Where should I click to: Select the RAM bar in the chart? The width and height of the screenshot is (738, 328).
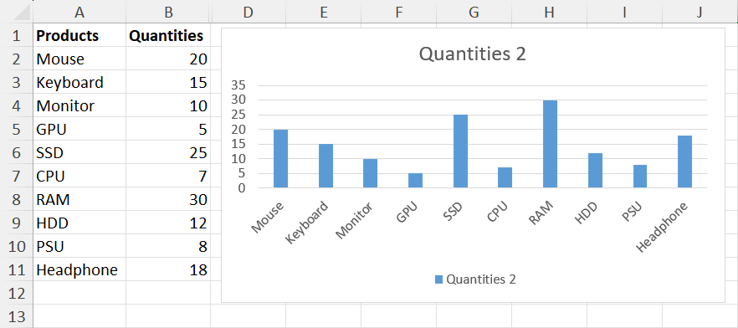tap(551, 144)
